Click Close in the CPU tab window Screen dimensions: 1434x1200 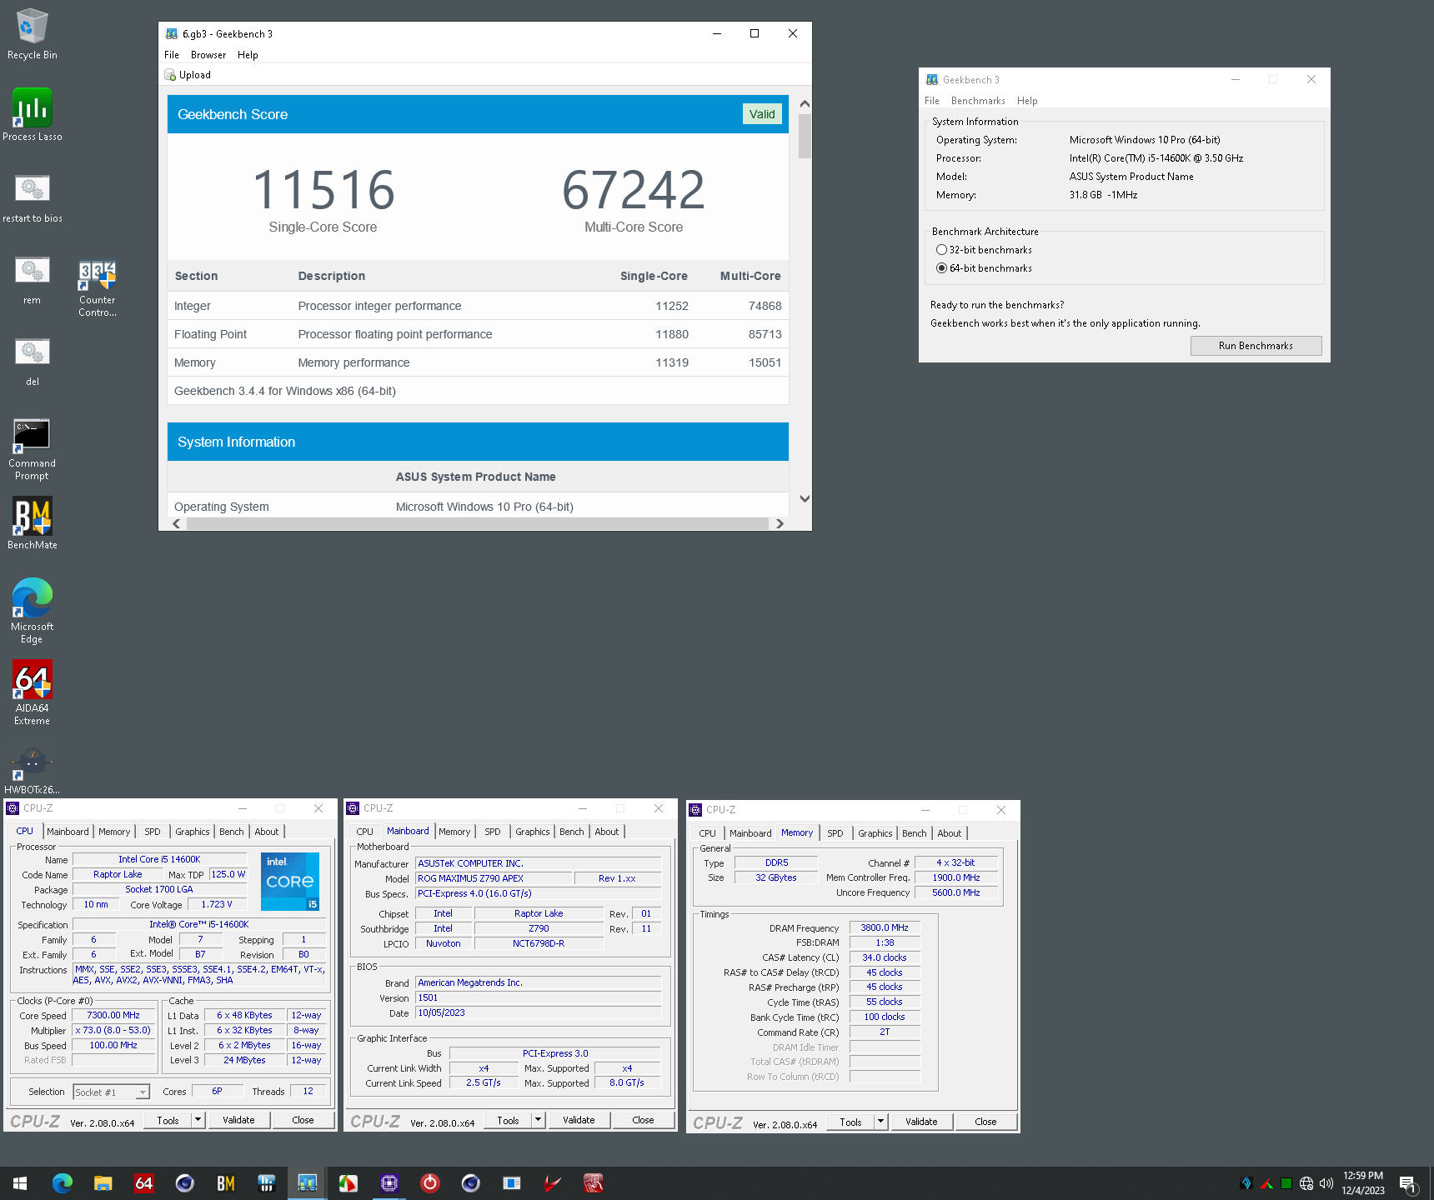click(x=303, y=1120)
